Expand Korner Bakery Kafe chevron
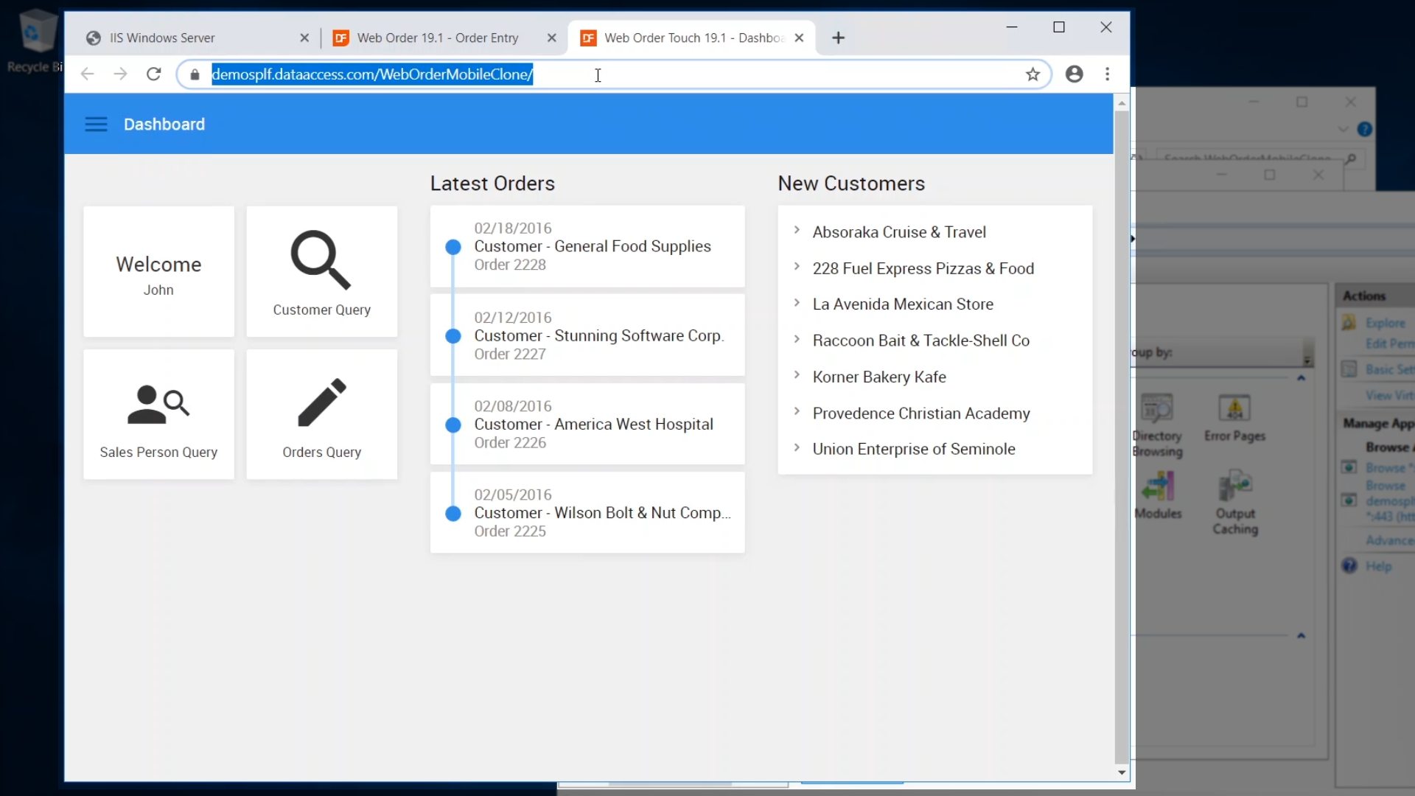The image size is (1415, 796). 797,376
